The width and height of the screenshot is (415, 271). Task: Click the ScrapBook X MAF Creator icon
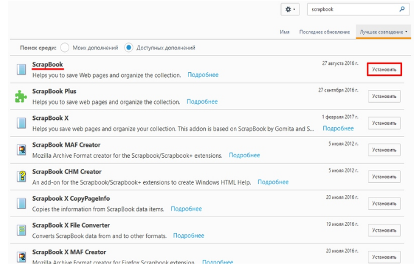[21, 257]
